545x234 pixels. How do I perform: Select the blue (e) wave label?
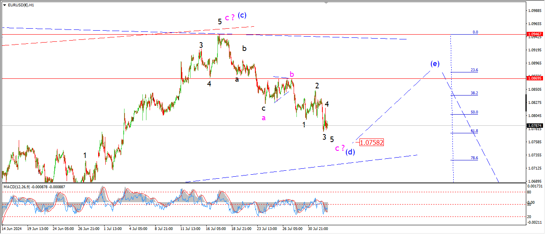[435, 64]
